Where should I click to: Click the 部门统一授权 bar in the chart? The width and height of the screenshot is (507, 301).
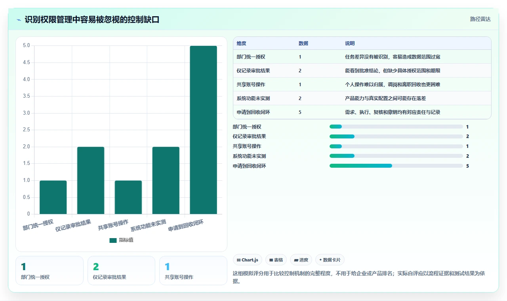[x=53, y=197]
